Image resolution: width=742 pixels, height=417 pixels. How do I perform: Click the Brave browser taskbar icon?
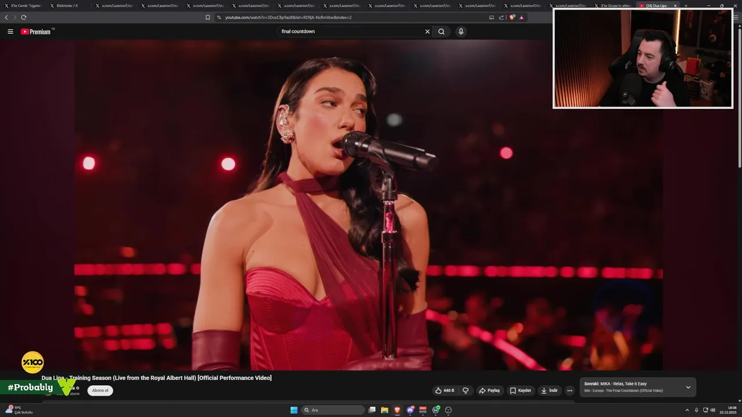pyautogui.click(x=397, y=410)
